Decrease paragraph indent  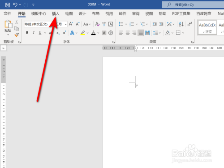pyautogui.click(x=155, y=24)
